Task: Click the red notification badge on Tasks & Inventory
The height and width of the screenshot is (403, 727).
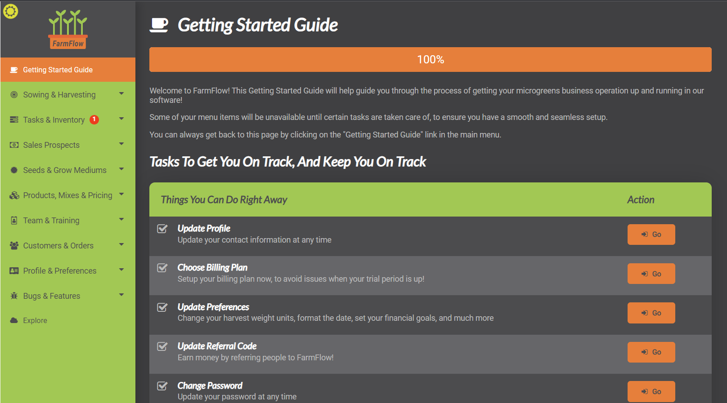Action: [x=94, y=120]
